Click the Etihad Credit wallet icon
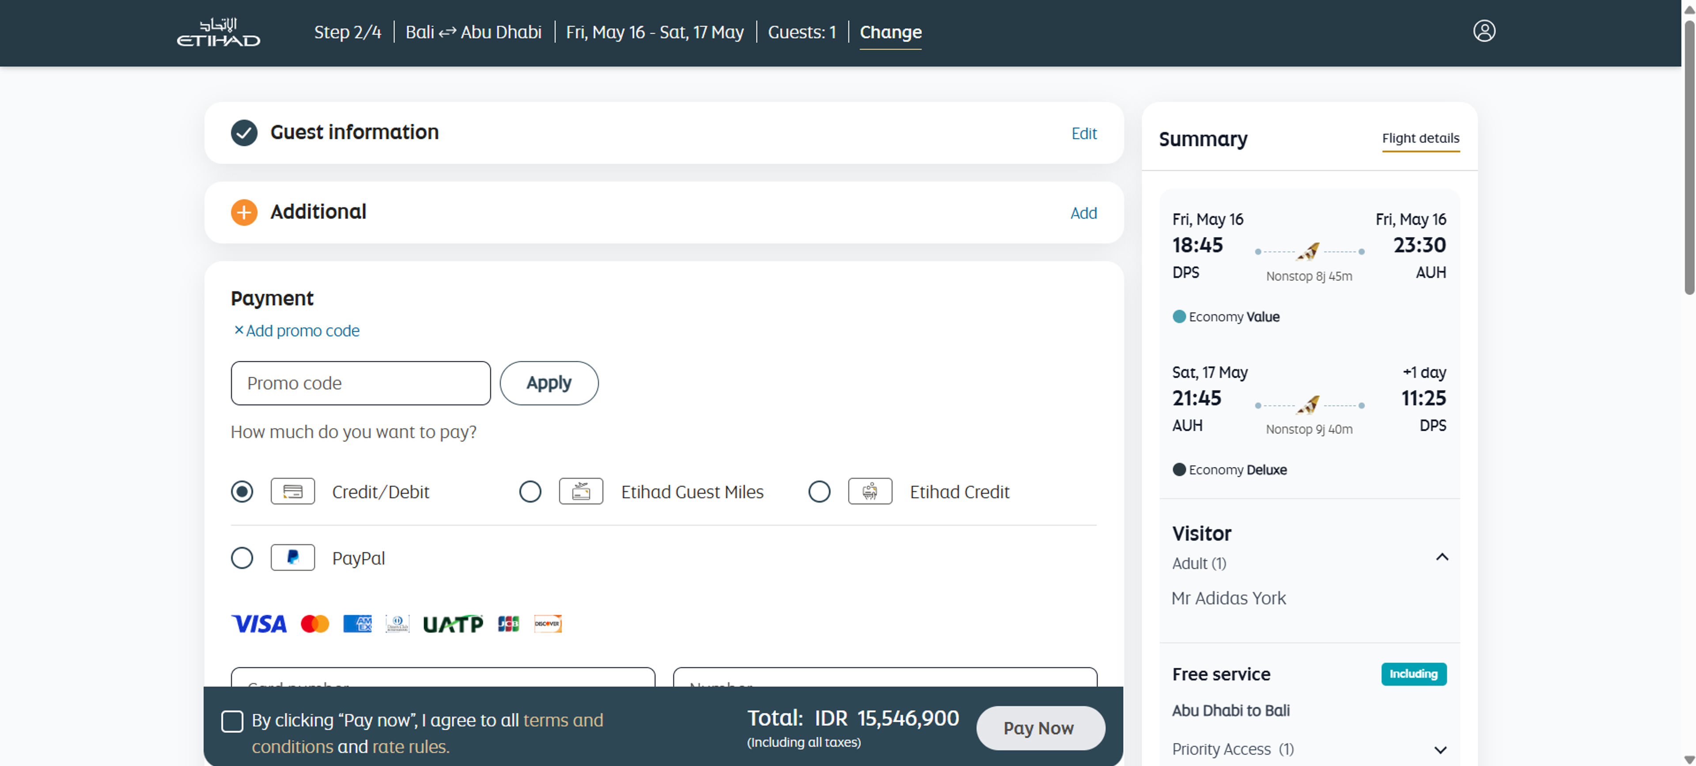 [x=869, y=491]
